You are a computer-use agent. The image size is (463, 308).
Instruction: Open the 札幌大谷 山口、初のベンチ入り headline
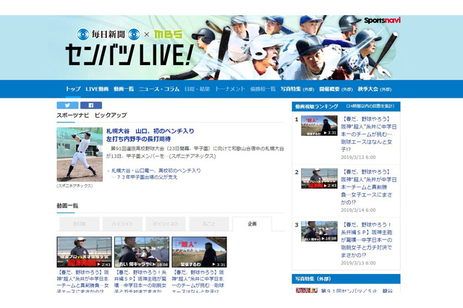[150, 134]
